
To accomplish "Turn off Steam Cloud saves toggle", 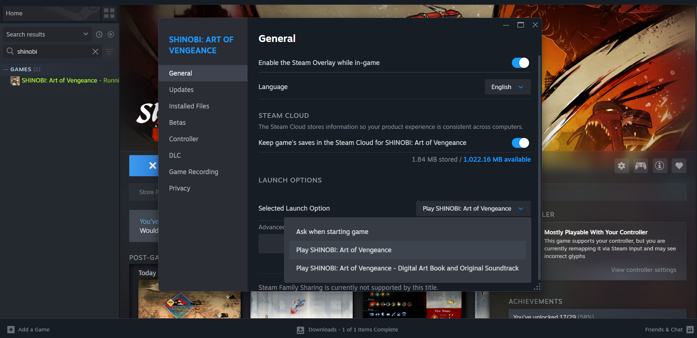I will 520,143.
